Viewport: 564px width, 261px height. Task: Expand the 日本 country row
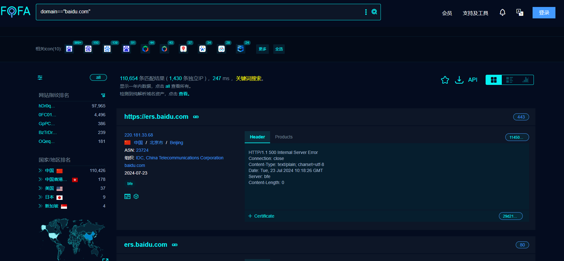click(x=40, y=197)
